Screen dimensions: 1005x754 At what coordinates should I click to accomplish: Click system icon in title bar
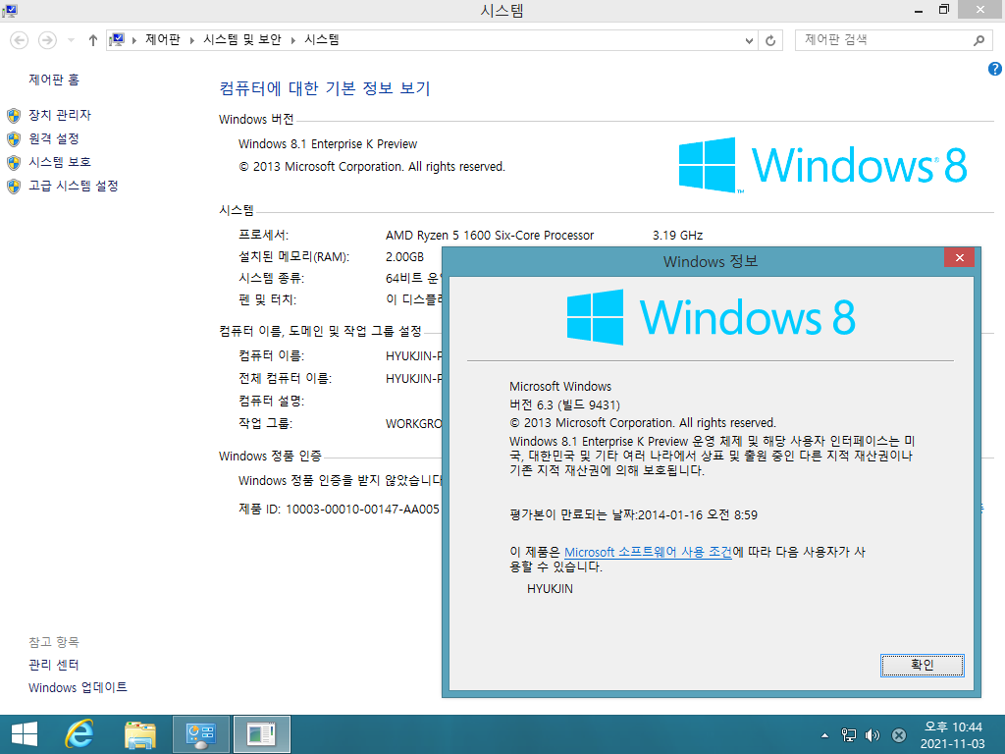[x=10, y=10]
